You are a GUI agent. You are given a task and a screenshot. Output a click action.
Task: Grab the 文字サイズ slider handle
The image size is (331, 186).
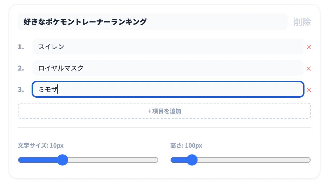point(63,160)
